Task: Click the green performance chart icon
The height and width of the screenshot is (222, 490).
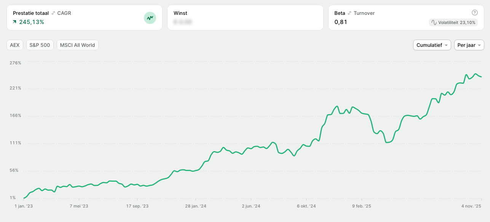Action: tap(150, 18)
